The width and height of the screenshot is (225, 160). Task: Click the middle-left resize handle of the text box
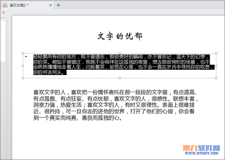23,66
